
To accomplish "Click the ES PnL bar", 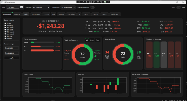I will point(42,50).
